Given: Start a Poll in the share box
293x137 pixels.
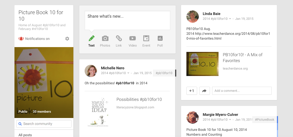Looking at the screenshot, I should coord(160,39).
